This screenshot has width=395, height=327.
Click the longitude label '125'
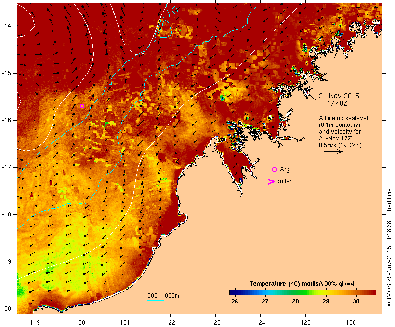coord(305,322)
